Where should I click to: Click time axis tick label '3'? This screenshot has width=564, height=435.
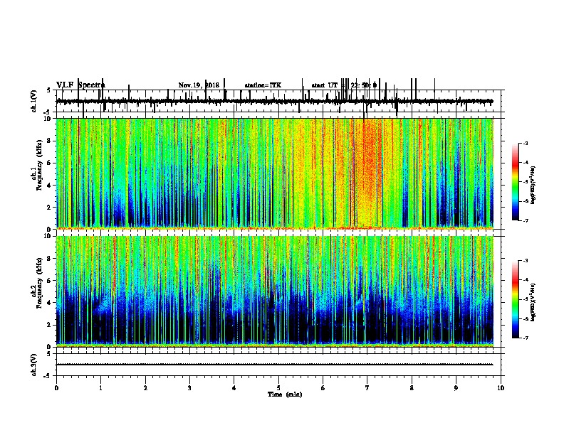tap(189, 388)
